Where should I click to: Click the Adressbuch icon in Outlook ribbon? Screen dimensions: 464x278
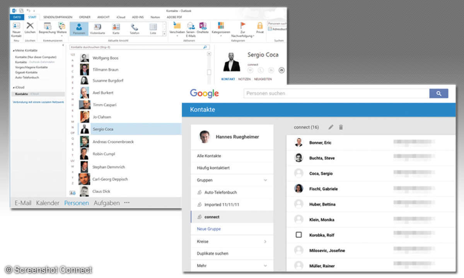pyautogui.click(x=270, y=29)
